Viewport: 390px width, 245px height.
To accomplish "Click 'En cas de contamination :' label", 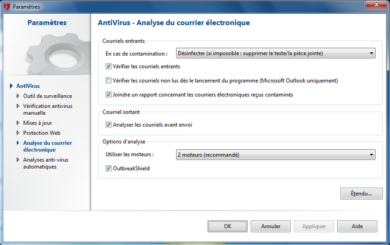I will click(136, 54).
